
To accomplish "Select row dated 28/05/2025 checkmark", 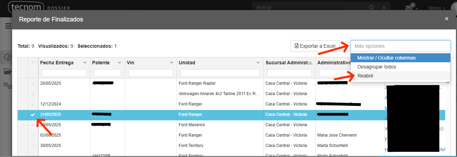I will pos(33,83).
